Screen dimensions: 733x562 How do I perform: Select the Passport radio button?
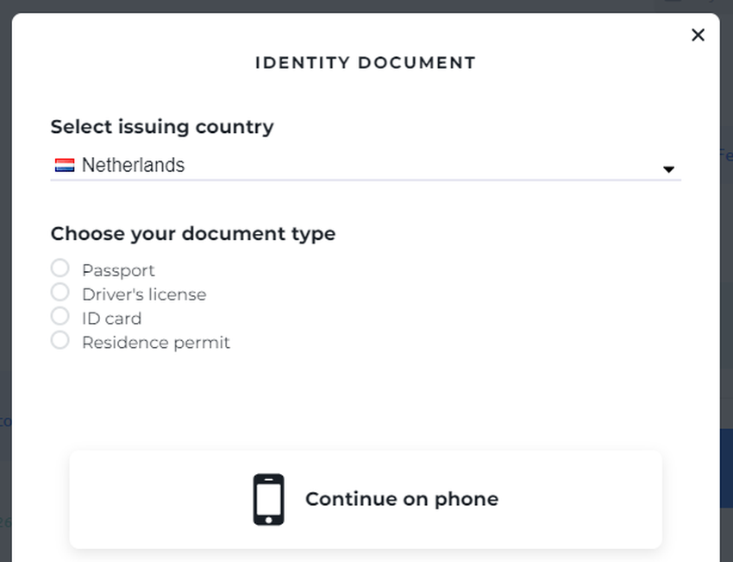(60, 268)
